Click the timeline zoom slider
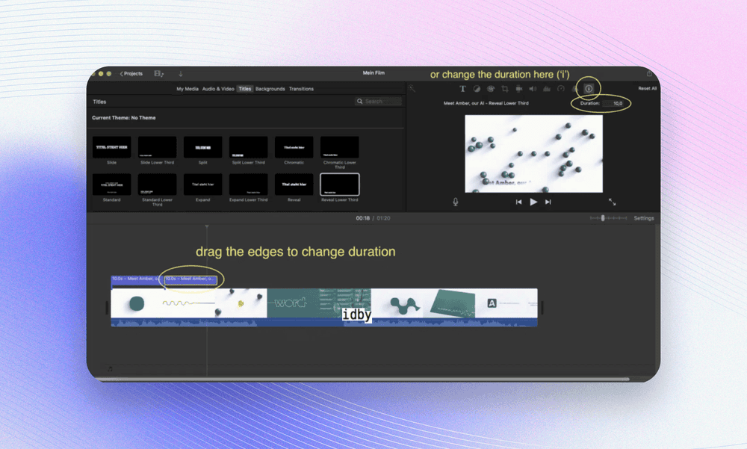The height and width of the screenshot is (449, 747). 603,218
